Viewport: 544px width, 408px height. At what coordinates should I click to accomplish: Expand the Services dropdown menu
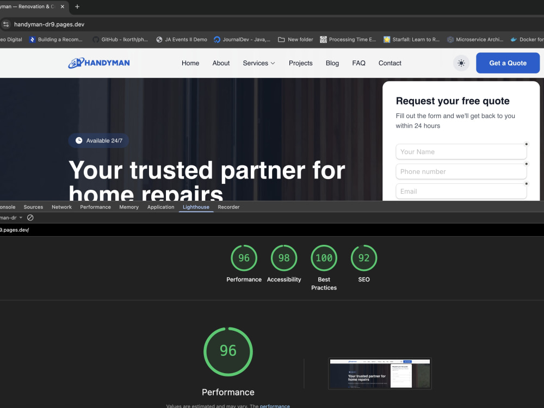click(259, 63)
